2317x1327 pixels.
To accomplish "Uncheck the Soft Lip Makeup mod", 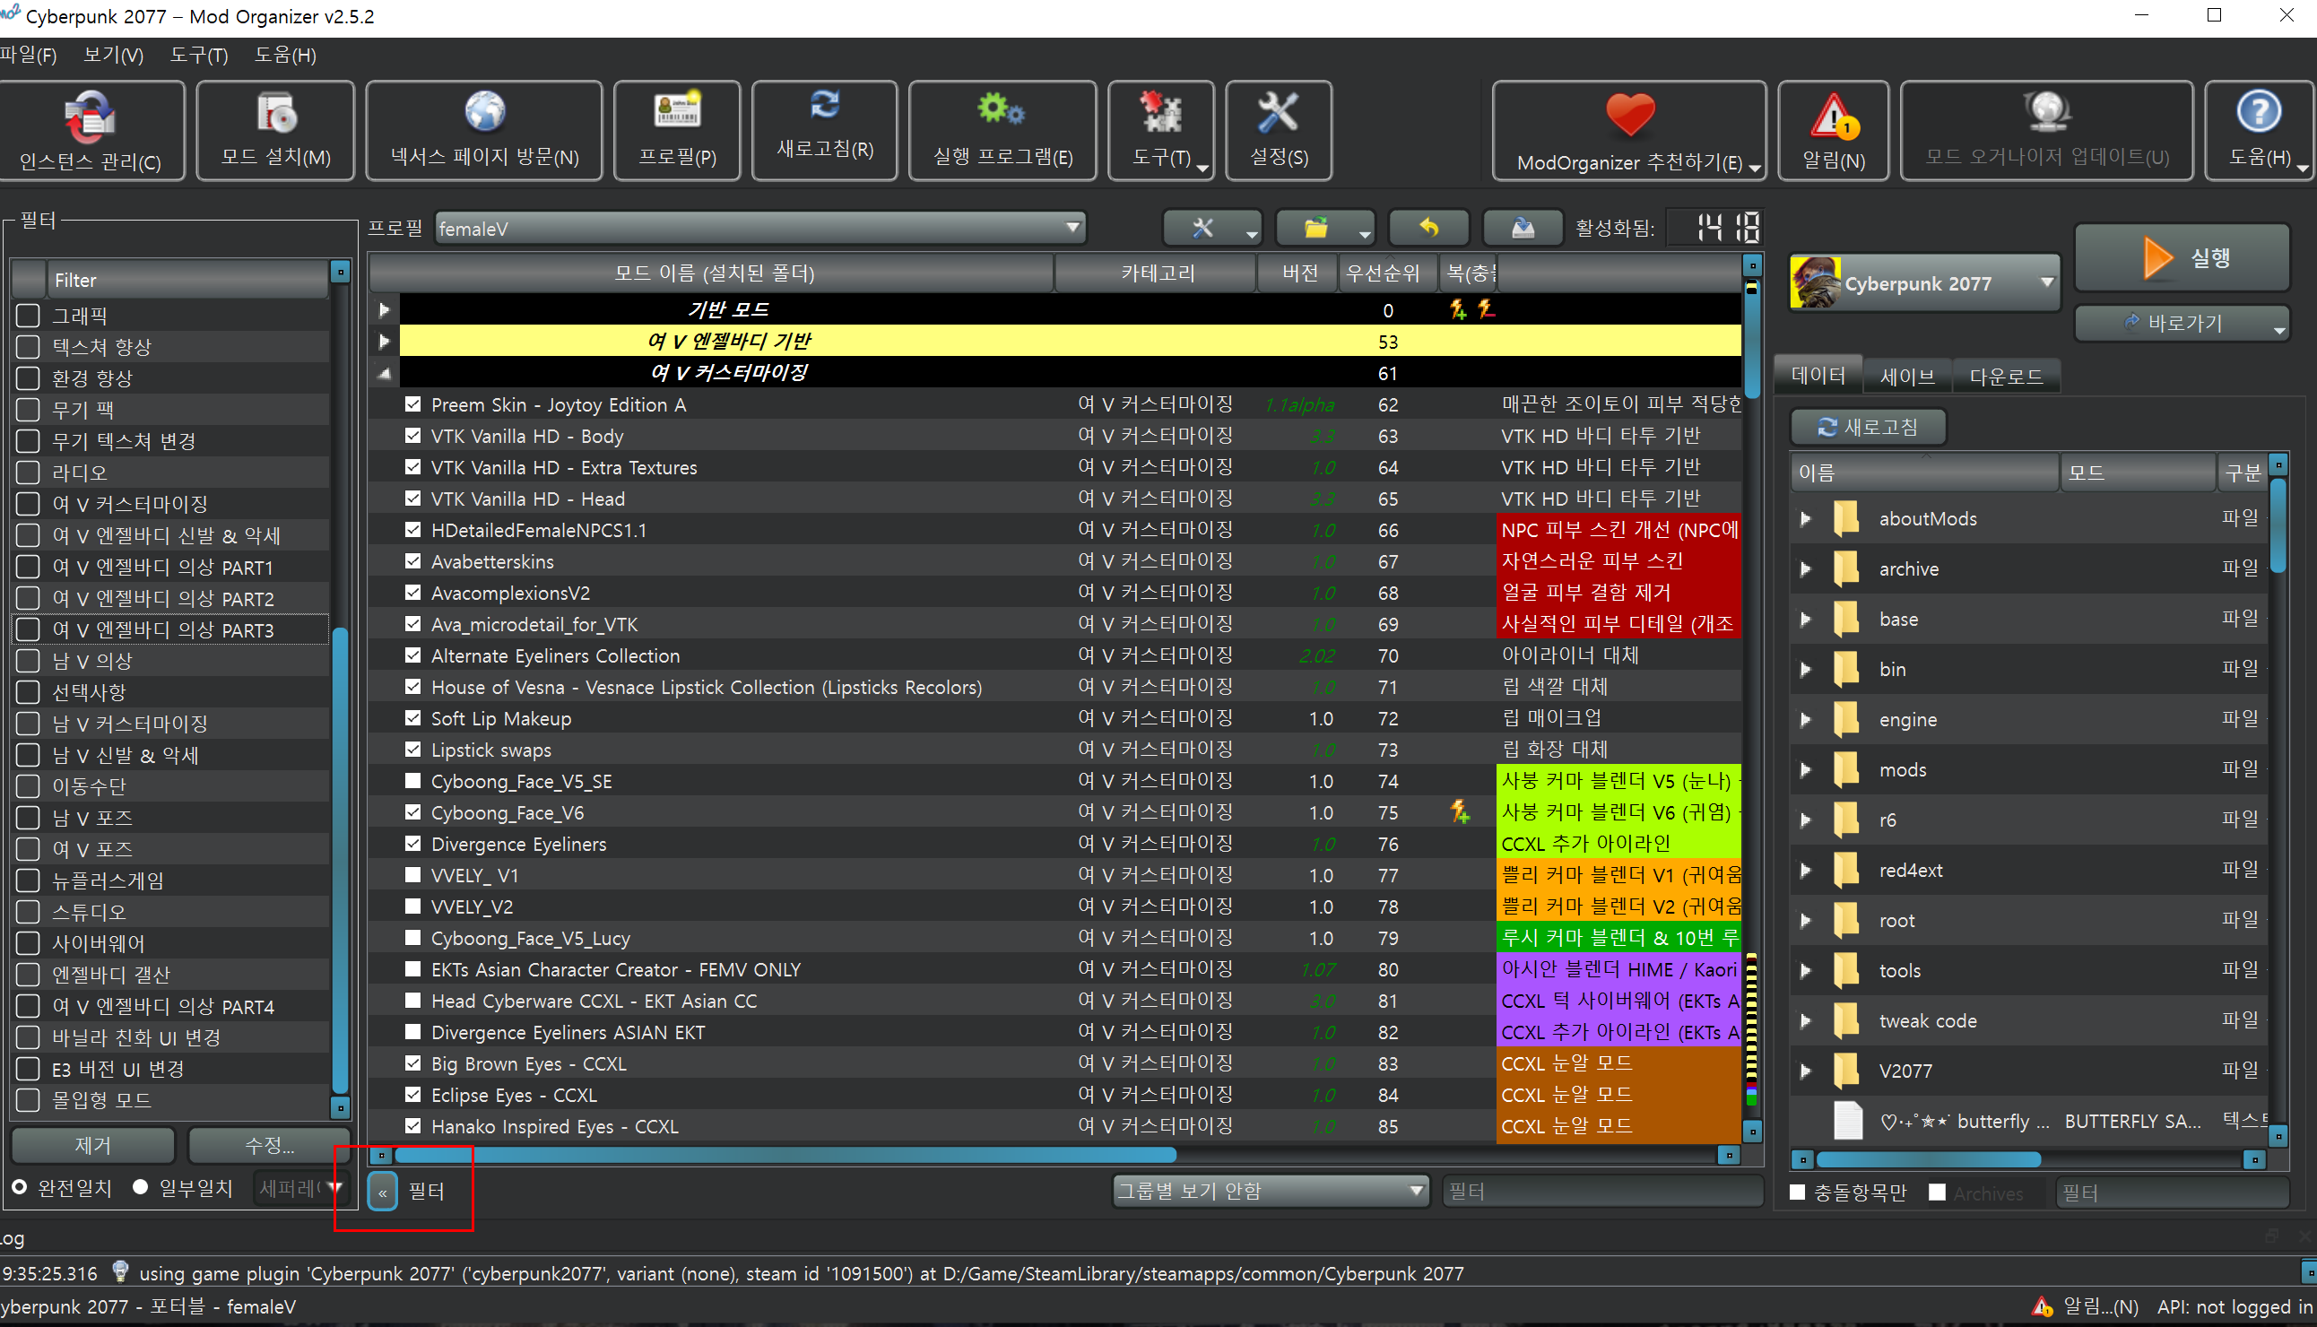I will 412,718.
